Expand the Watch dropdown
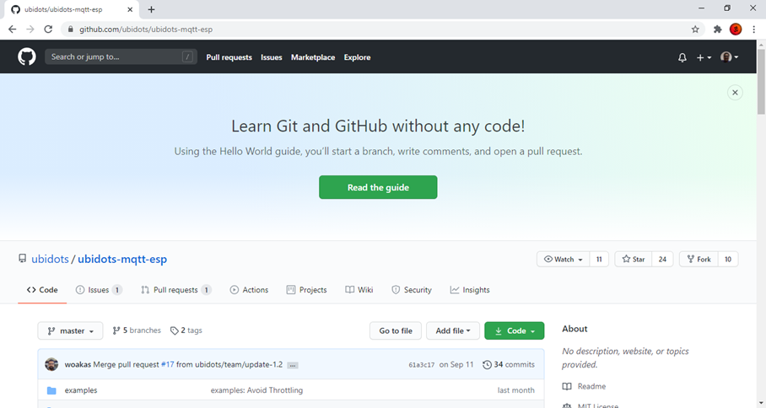The width and height of the screenshot is (766, 408). (x=564, y=259)
